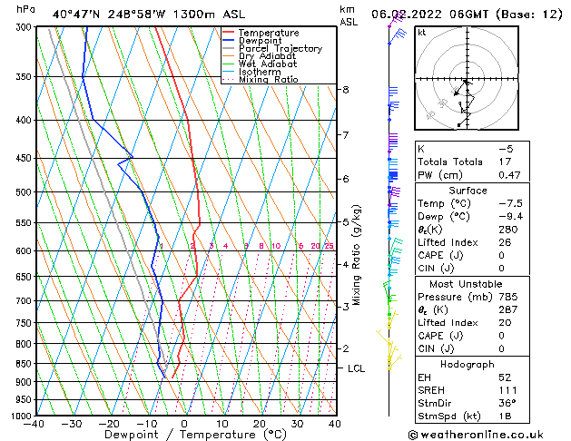The width and height of the screenshot is (571, 441).
Task: Click the 'km ASL' axis label
Action: point(349,15)
